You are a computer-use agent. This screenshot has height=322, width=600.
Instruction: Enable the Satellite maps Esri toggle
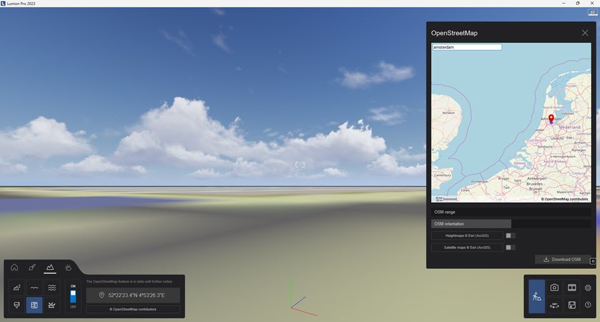pyautogui.click(x=511, y=248)
